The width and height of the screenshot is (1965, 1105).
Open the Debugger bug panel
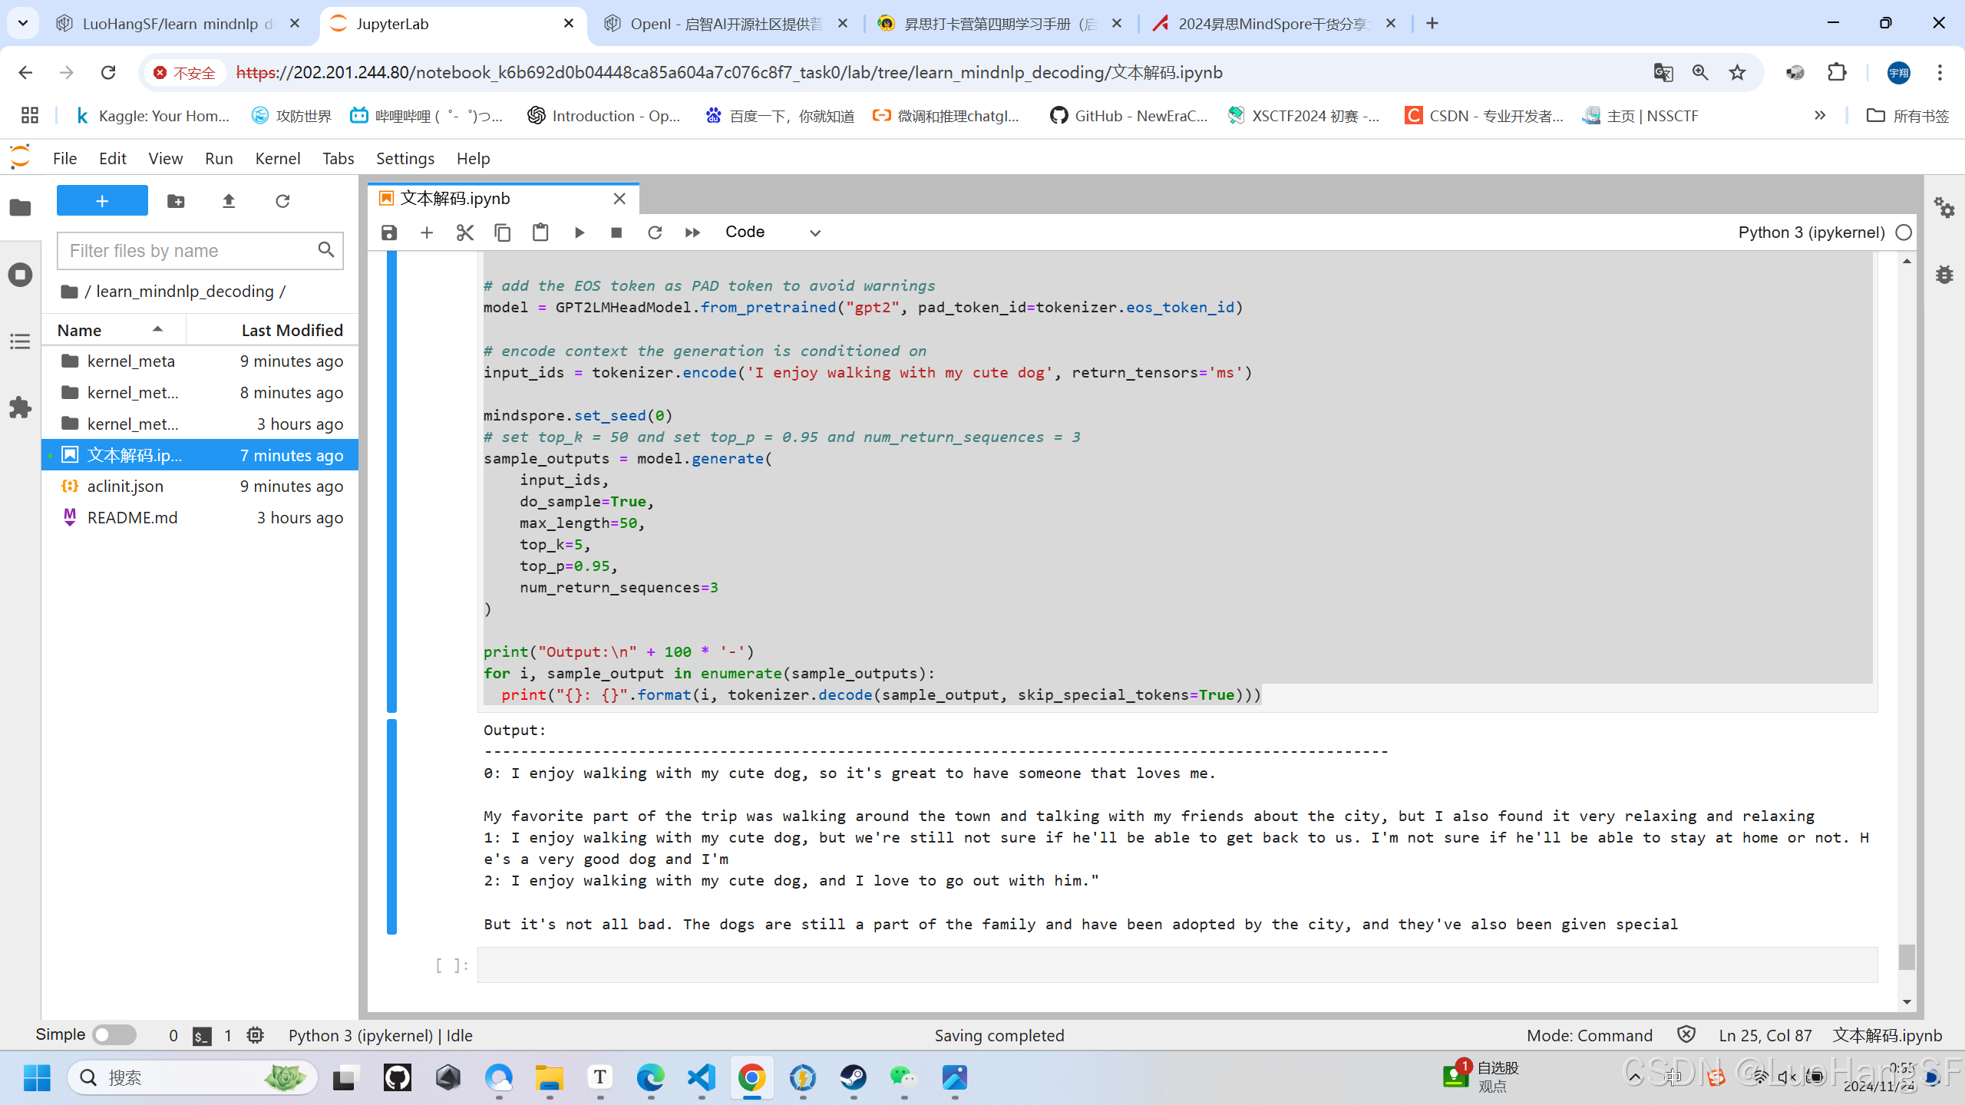[1944, 274]
